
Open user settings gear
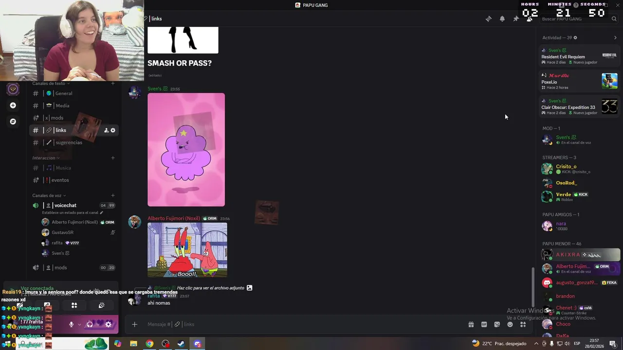(109, 324)
